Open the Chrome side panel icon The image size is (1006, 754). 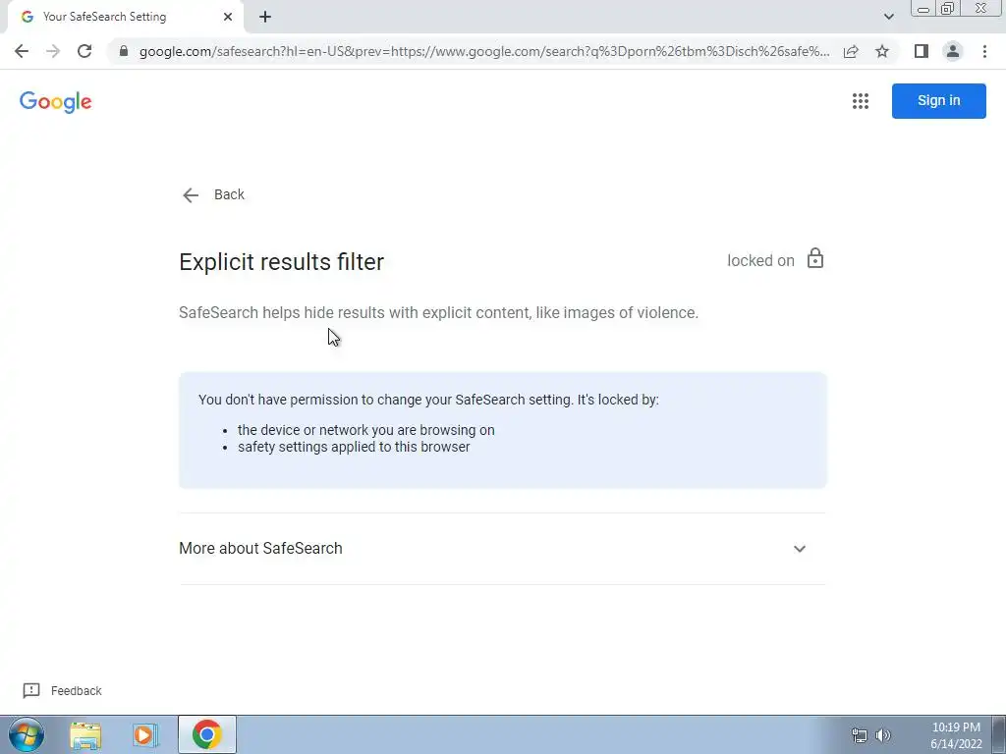922,51
